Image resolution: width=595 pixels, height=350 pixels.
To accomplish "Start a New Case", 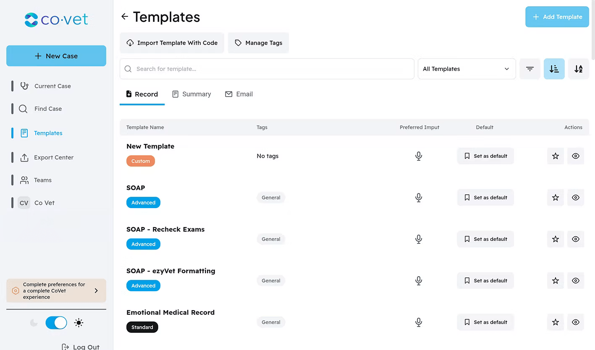I will [56, 56].
